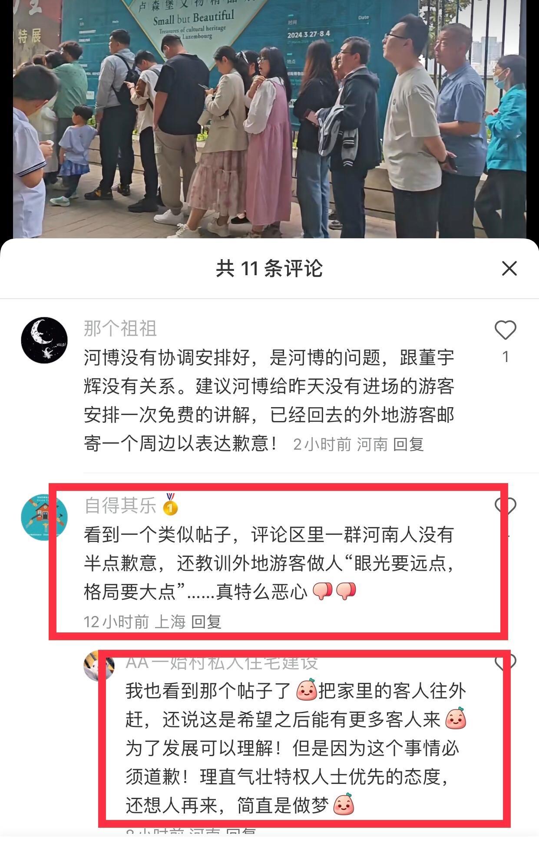Tap username 那个祖祖
This screenshot has height=846, width=539.
click(120, 328)
